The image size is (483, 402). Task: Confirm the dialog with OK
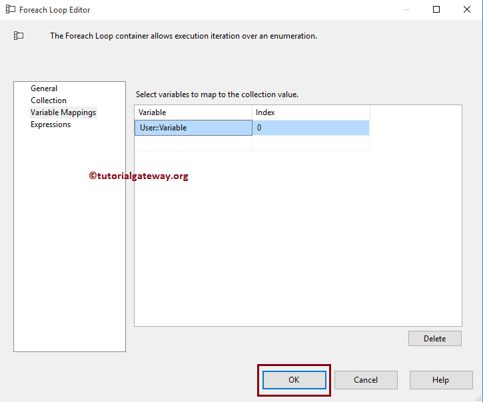tap(294, 380)
